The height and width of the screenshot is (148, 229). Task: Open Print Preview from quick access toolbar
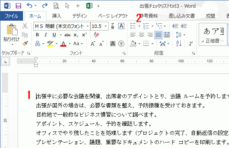pyautogui.click(x=56, y=6)
